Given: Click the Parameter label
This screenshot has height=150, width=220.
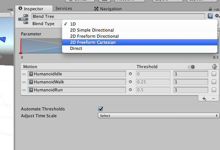Looking at the screenshot, I should tap(31, 34).
